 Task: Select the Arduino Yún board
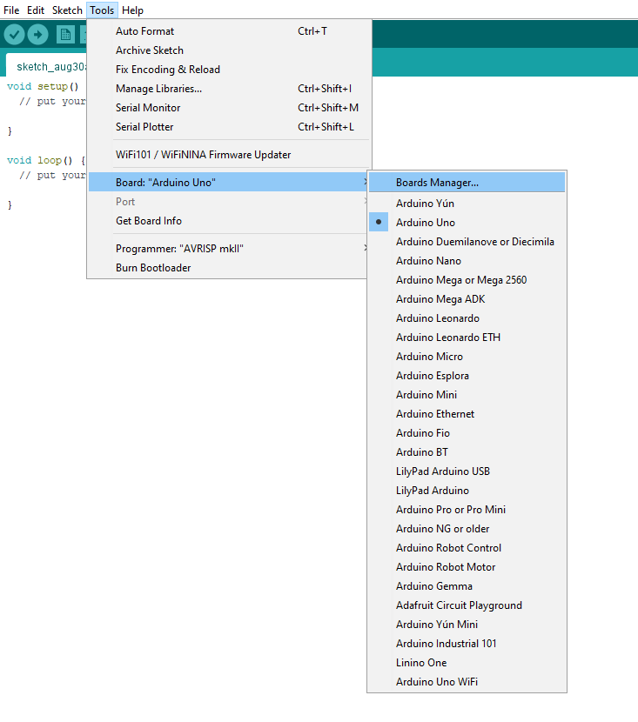click(x=467, y=204)
